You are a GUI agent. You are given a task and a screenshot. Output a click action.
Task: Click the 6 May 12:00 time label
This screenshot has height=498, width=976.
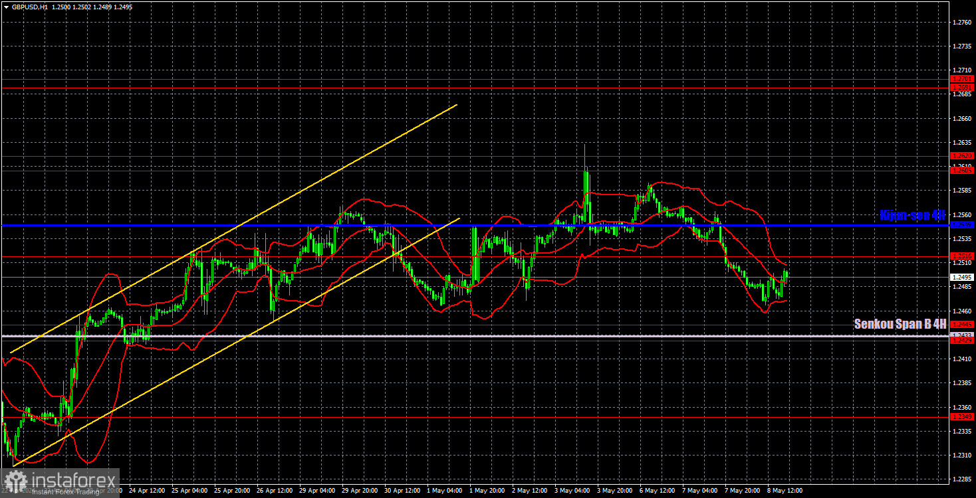click(x=658, y=491)
